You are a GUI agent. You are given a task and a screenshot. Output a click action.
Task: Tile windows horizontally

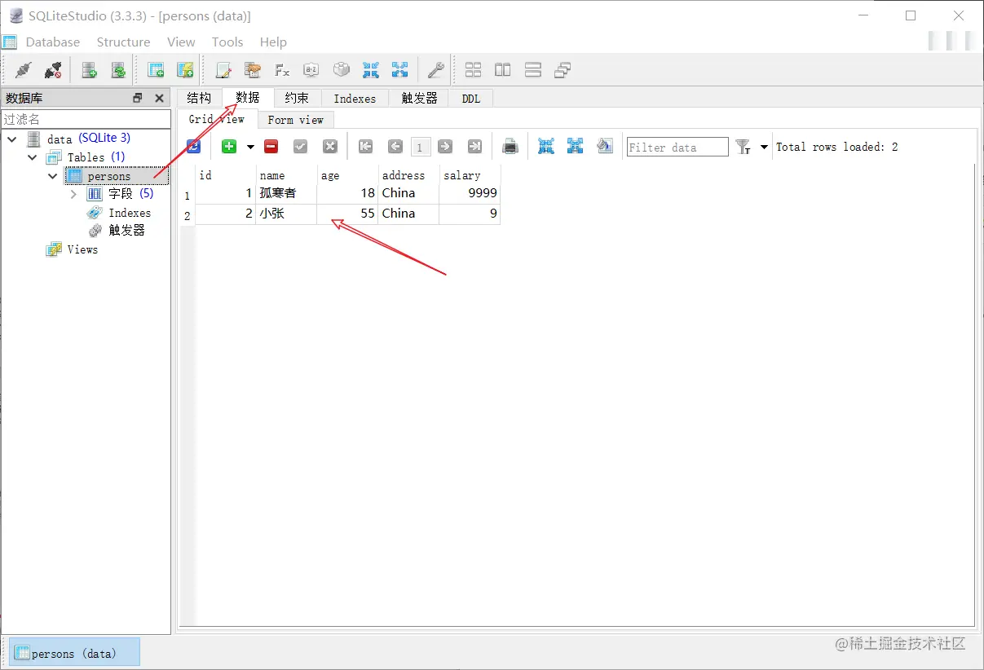coord(532,70)
